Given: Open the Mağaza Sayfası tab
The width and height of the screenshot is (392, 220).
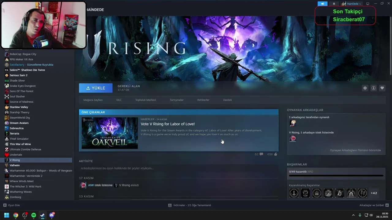Looking at the screenshot, I should (93, 100).
